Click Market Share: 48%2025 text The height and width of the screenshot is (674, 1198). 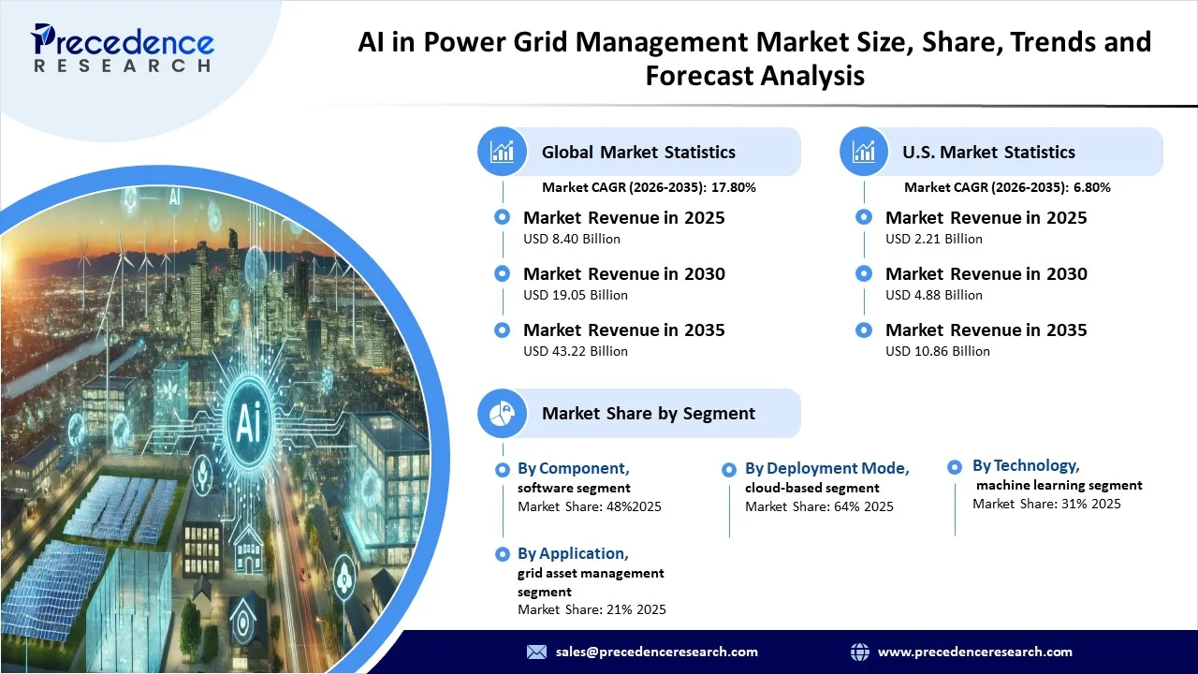point(590,506)
